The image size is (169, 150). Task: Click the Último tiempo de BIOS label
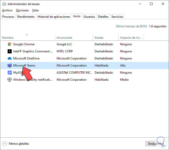point(131,26)
